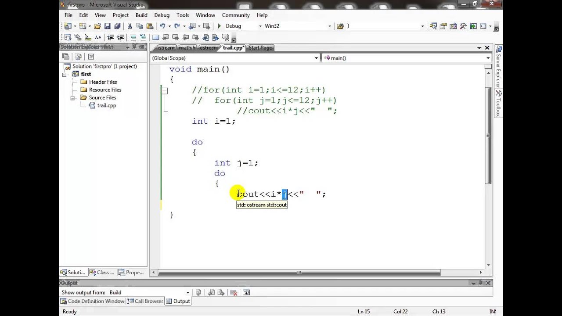Expand the Server Explorer side tab
The height and width of the screenshot is (316, 562).
498,67
